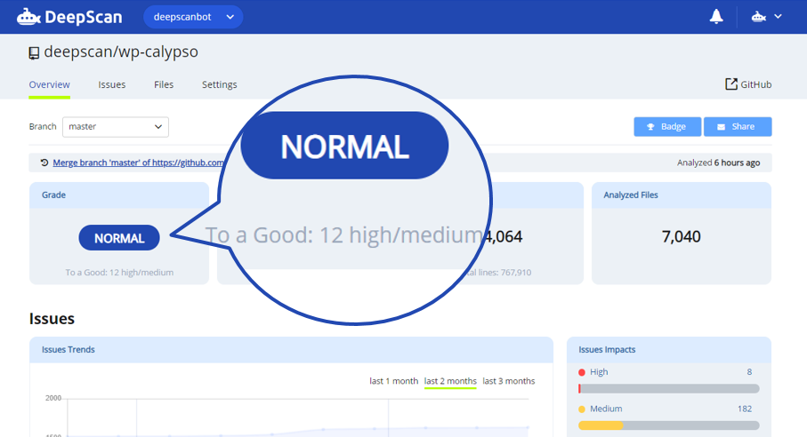Click the Grade card header
Viewport: 807px width, 437px height.
tap(119, 195)
